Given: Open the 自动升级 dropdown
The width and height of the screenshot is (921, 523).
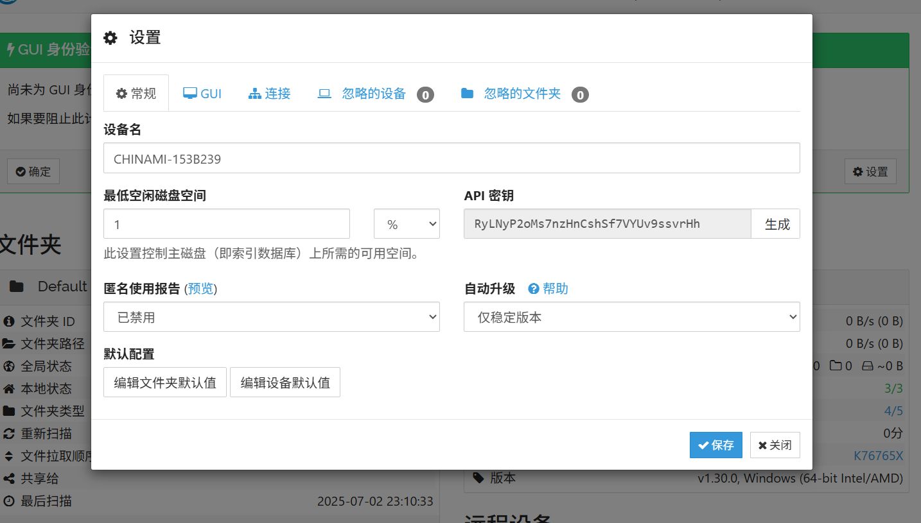Looking at the screenshot, I should pyautogui.click(x=632, y=317).
